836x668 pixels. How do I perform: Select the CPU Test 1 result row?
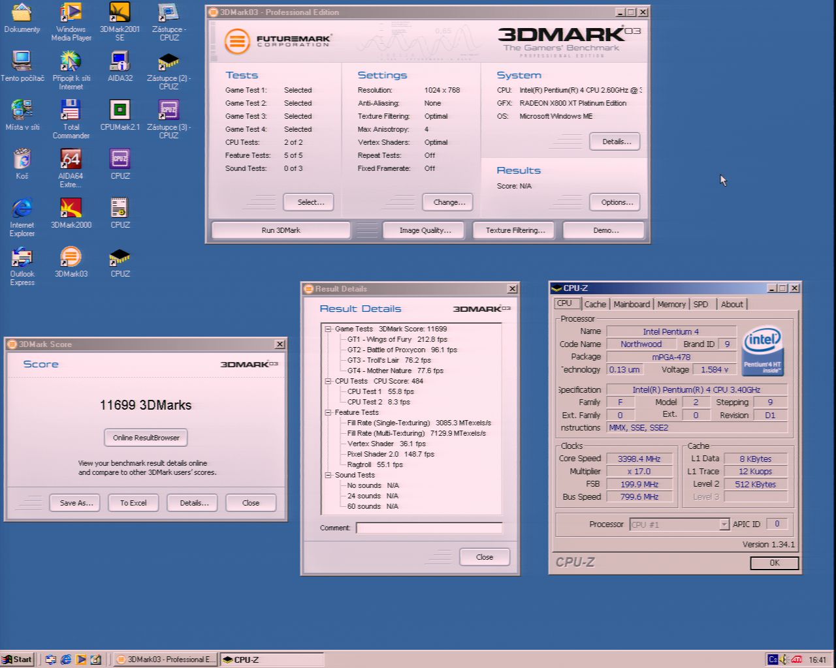click(380, 391)
